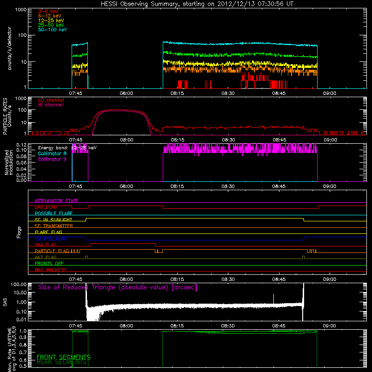Select the cyan 50-100 keV legend entry
Image resolution: width=372 pixels, height=372 pixels.
click(53, 30)
